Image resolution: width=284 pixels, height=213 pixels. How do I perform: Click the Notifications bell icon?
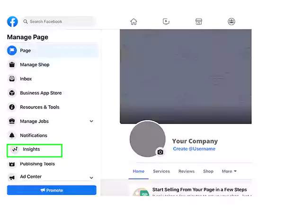pyautogui.click(x=12, y=135)
